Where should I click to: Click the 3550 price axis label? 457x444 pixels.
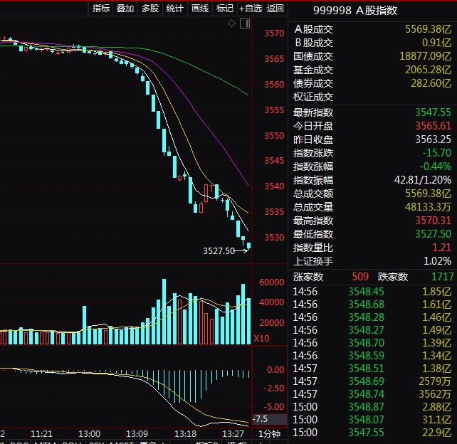[274, 136]
